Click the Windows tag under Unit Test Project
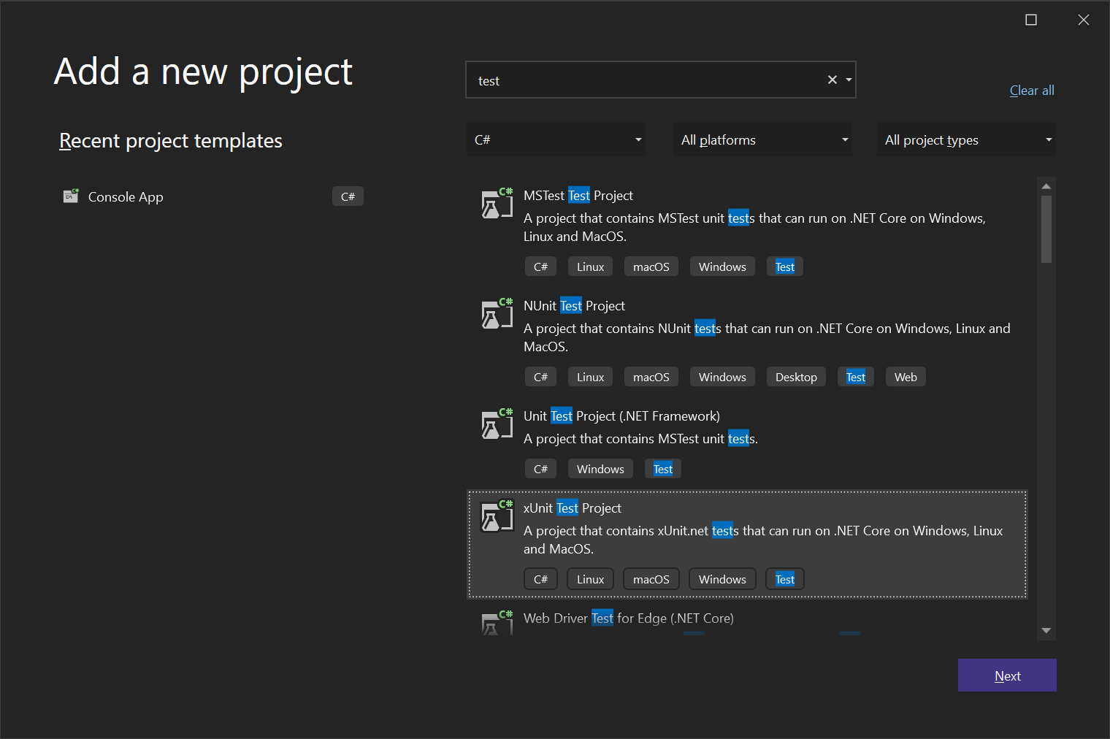The width and height of the screenshot is (1110, 739). click(600, 469)
